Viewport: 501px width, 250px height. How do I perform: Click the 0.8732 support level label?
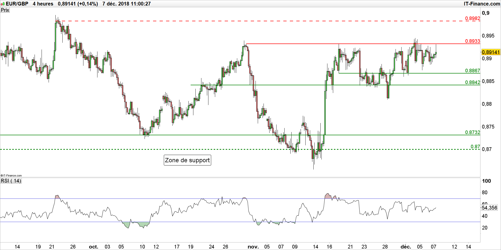[473, 132]
